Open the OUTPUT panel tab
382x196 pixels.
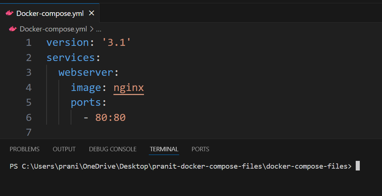coord(64,149)
